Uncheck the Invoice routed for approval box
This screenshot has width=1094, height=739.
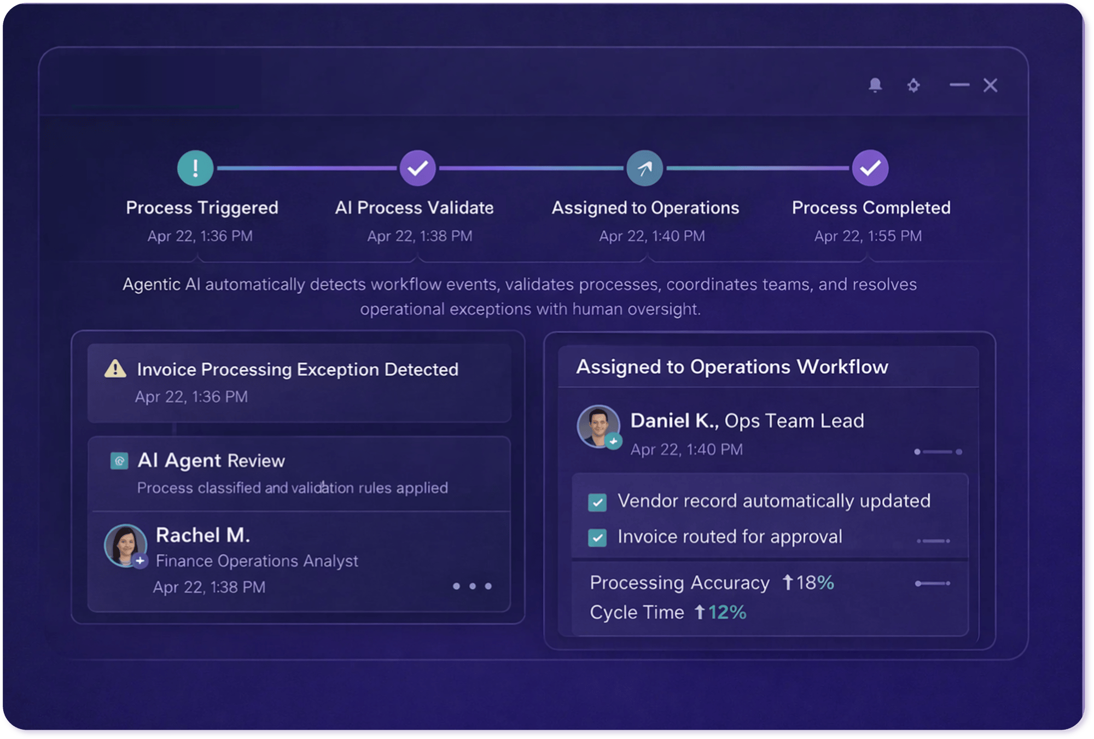pos(598,537)
